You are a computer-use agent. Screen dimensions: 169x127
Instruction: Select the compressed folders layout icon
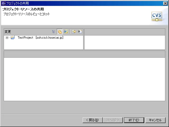pyautogui.click(x=60, y=32)
